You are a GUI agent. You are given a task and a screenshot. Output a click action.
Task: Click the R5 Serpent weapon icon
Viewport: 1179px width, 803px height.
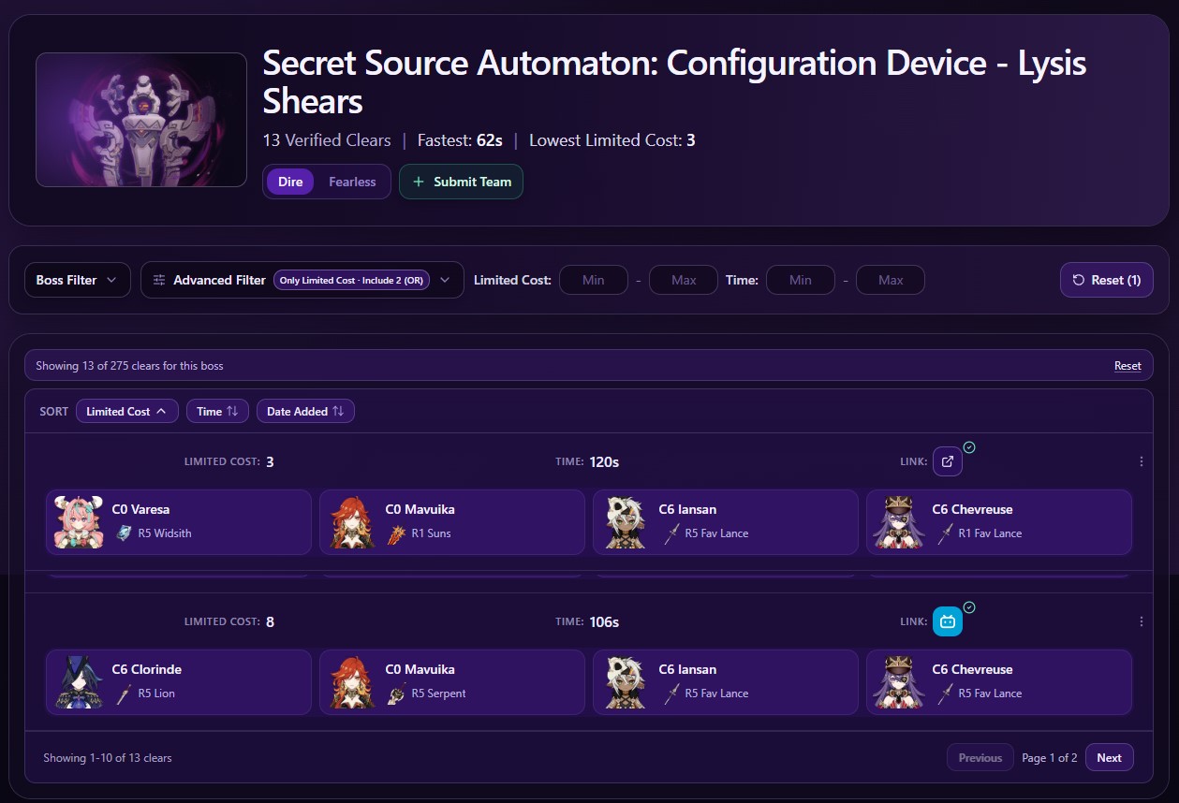click(397, 693)
